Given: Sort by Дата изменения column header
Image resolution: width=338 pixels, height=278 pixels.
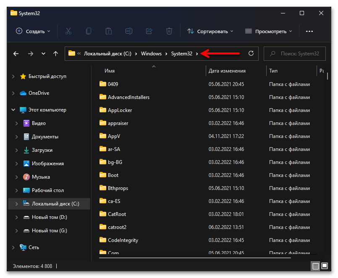Looking at the screenshot, I should 227,71.
